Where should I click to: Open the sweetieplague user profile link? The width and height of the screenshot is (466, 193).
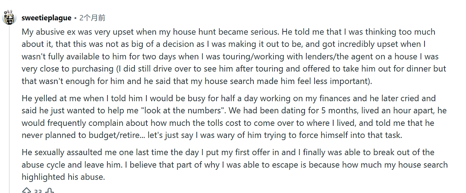(x=46, y=18)
